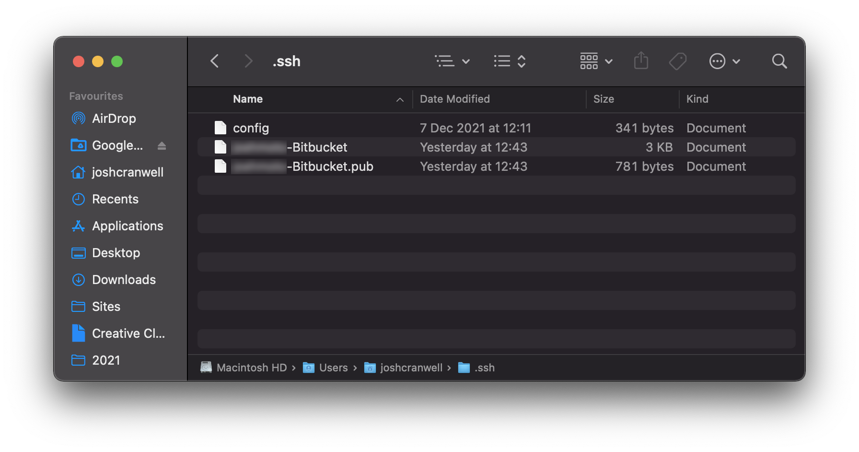Open the ellipsis action menu icon
The height and width of the screenshot is (452, 859).
[x=717, y=61]
